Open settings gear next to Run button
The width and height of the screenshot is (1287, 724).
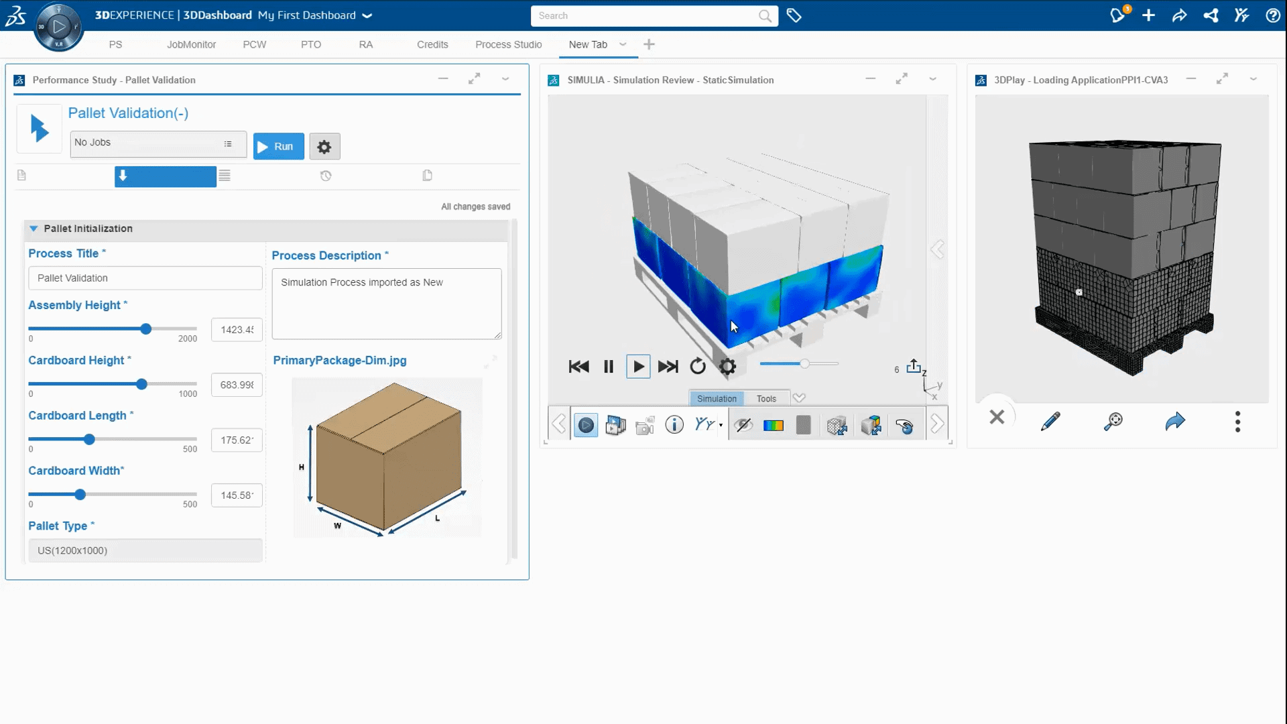click(x=324, y=146)
